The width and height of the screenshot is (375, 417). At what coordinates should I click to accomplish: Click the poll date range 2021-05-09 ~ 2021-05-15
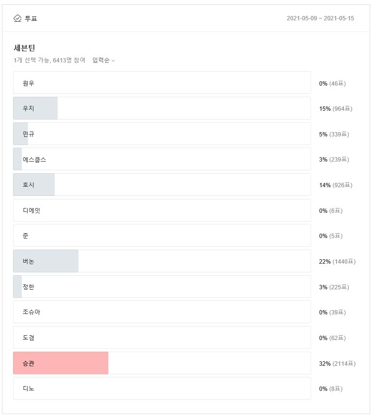320,18
